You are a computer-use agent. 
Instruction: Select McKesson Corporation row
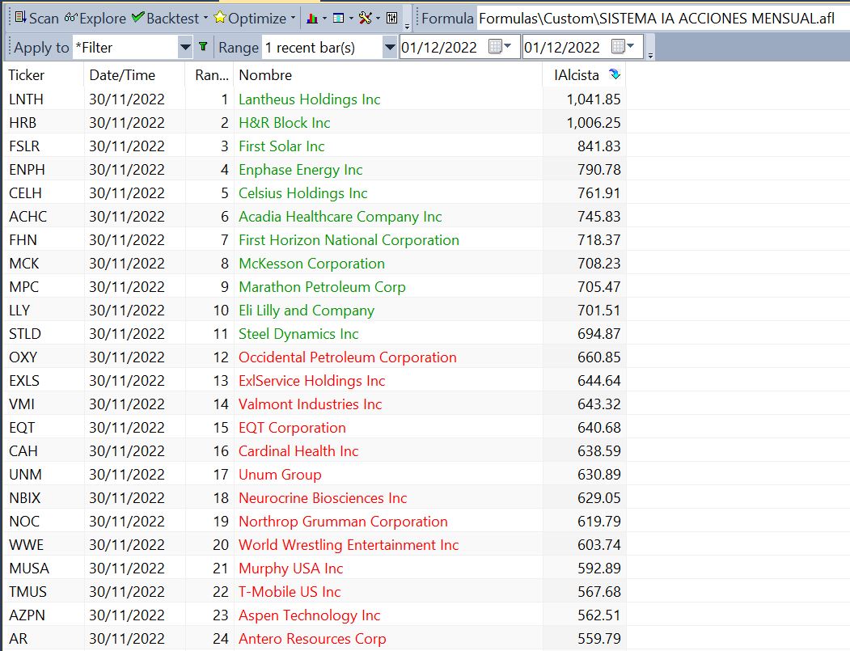[315, 264]
